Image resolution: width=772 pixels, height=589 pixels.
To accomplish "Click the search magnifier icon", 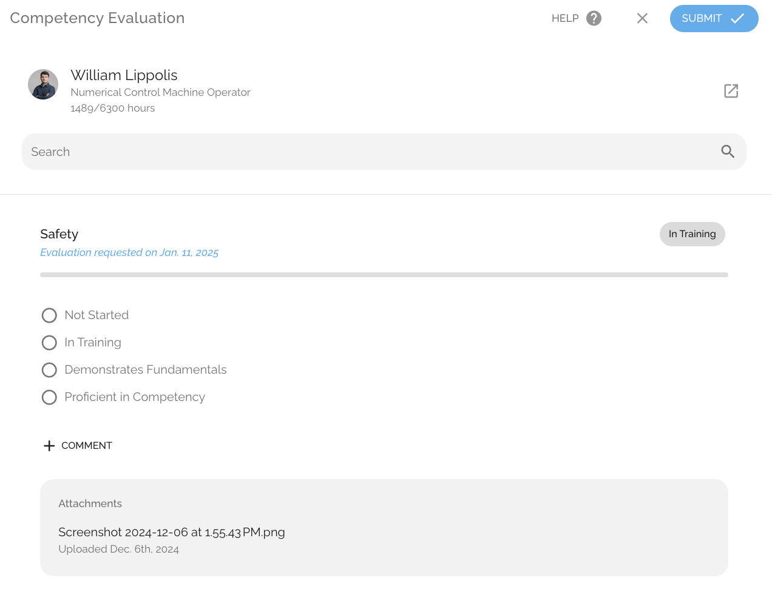I will click(x=727, y=151).
